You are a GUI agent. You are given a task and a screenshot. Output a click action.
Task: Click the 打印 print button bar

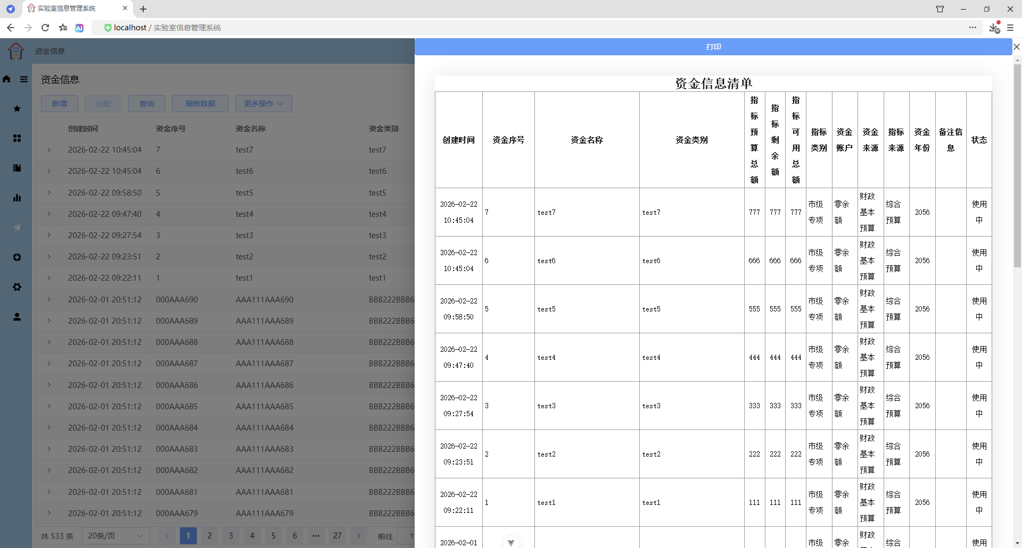713,47
